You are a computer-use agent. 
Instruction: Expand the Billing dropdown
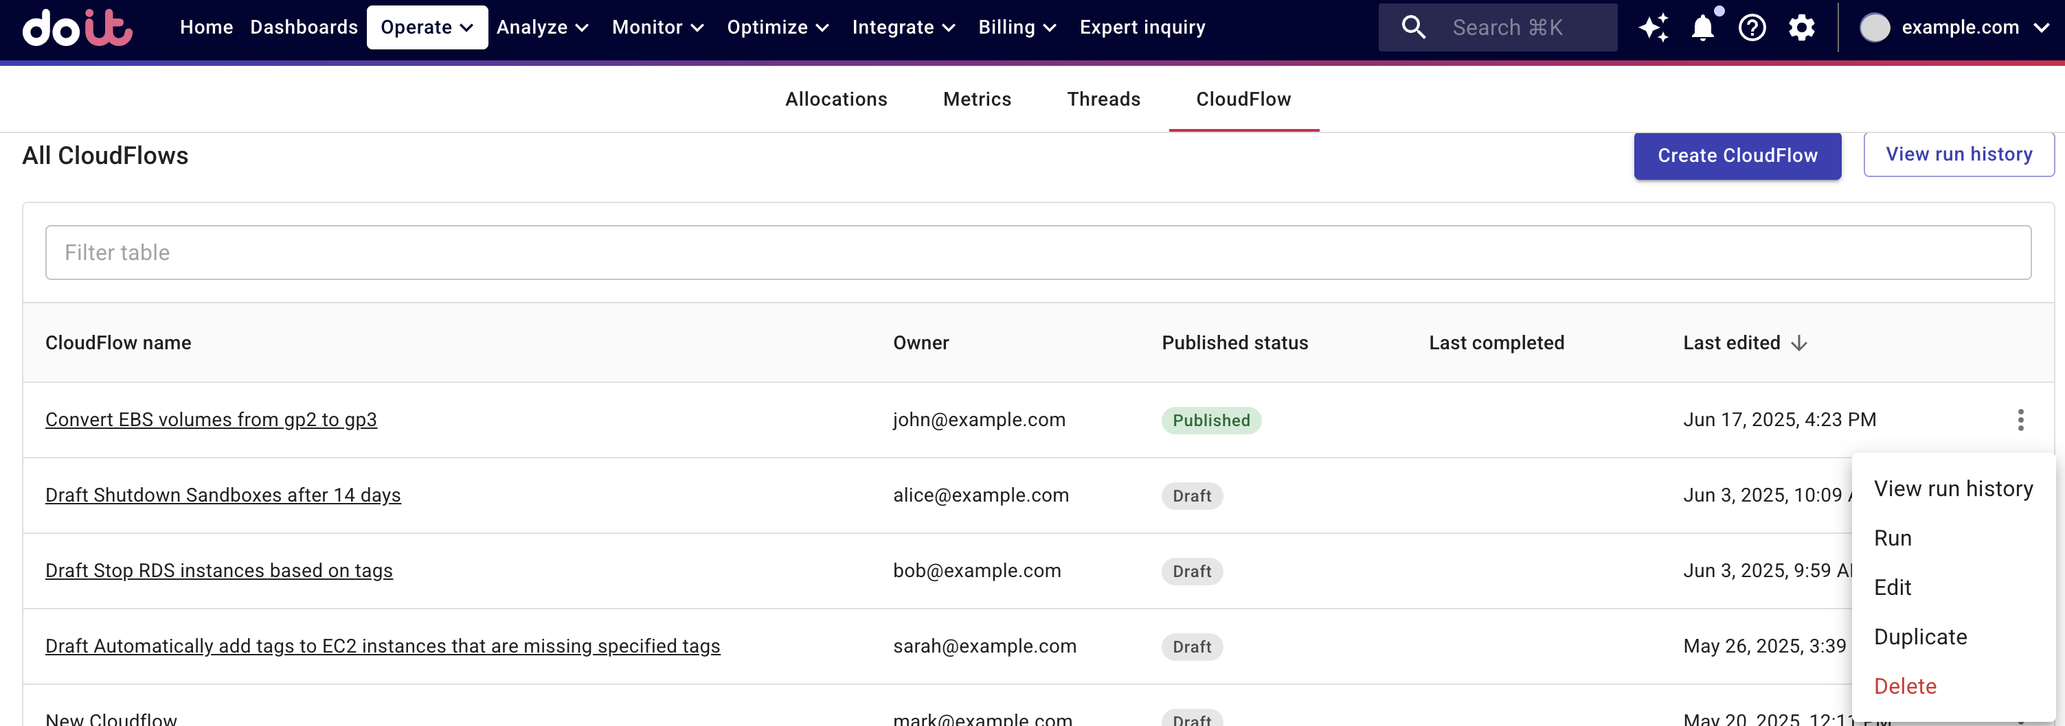tap(1017, 27)
